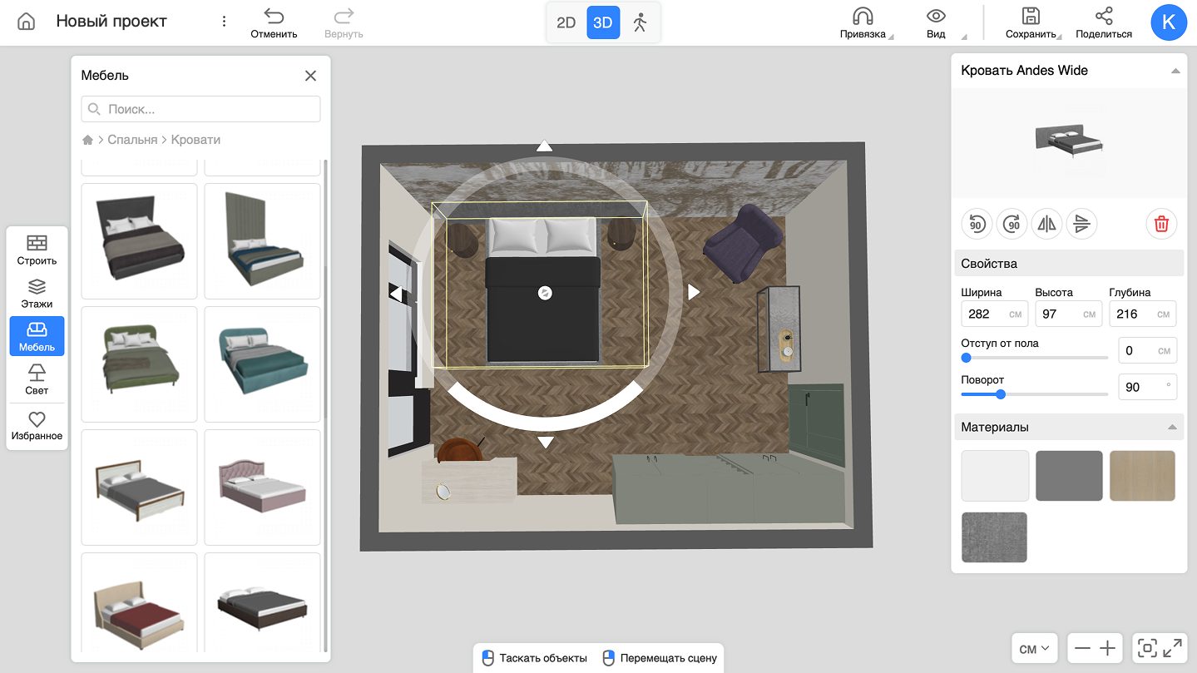Go to the home screen via house icon
Image resolution: width=1197 pixels, height=673 pixels.
point(27,22)
